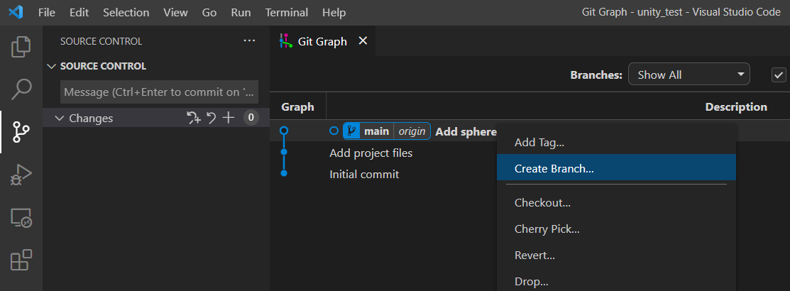Click the graph node for Add project files
Screen dimensions: 790x291
(x=284, y=152)
